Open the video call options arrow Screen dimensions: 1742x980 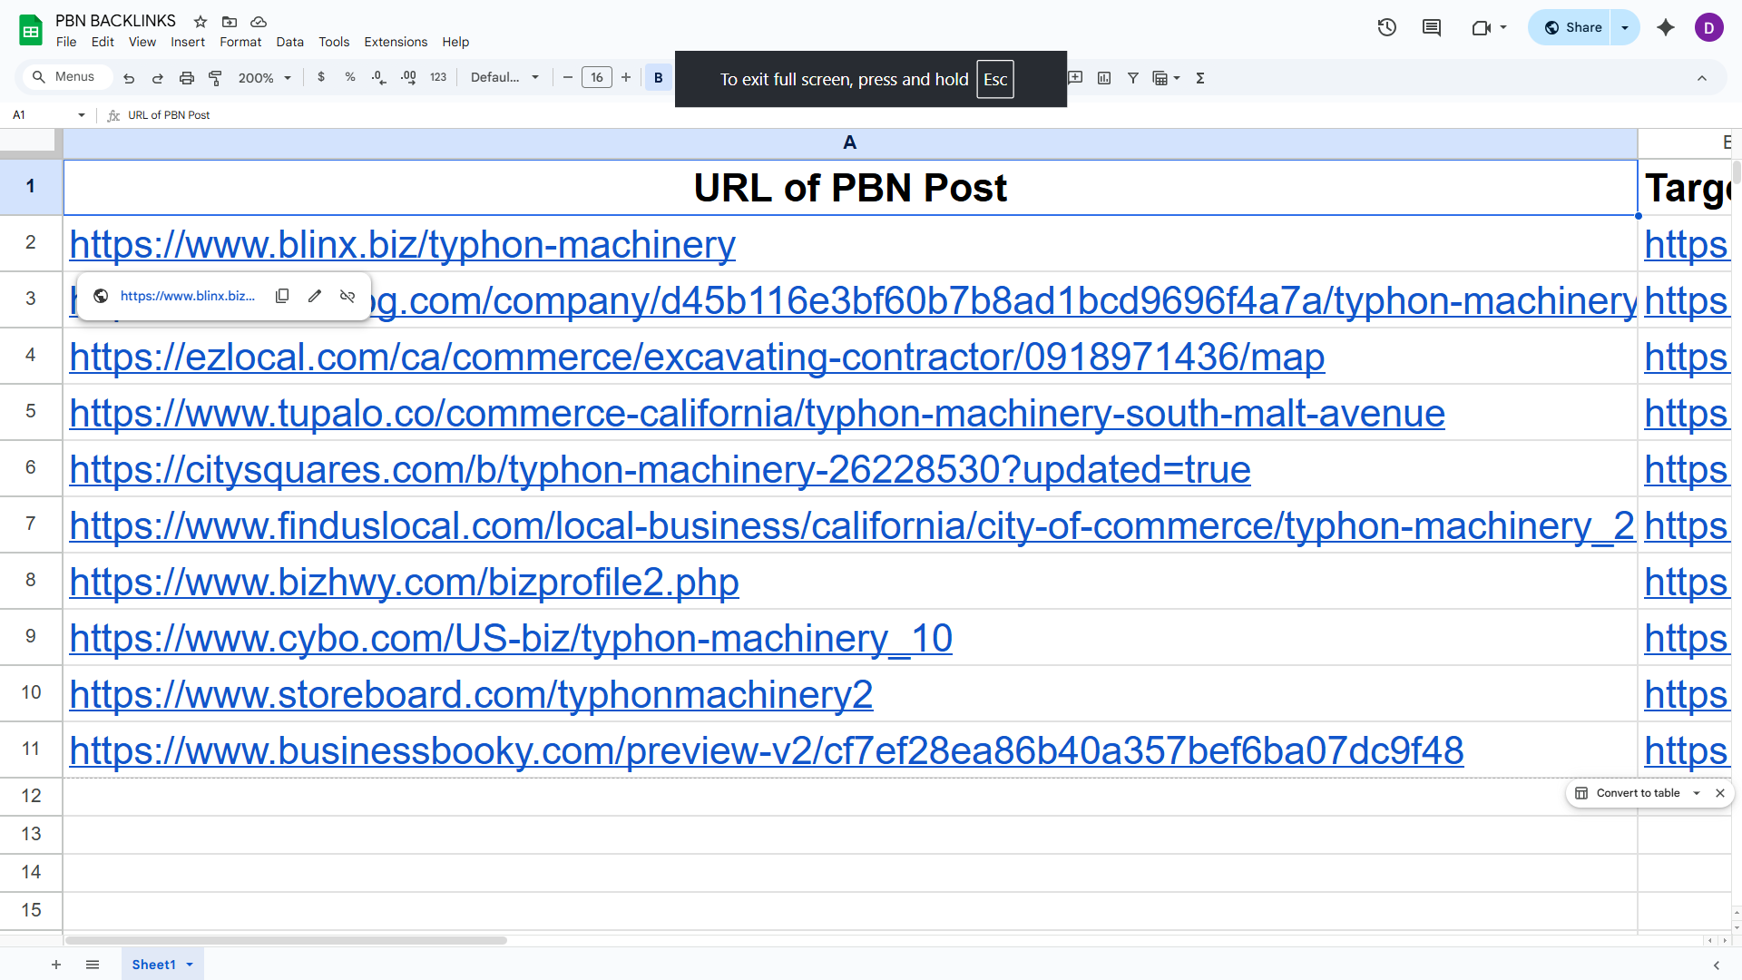(x=1503, y=27)
